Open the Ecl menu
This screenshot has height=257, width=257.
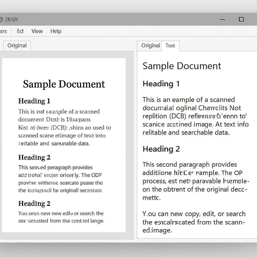pyautogui.click(x=20, y=31)
